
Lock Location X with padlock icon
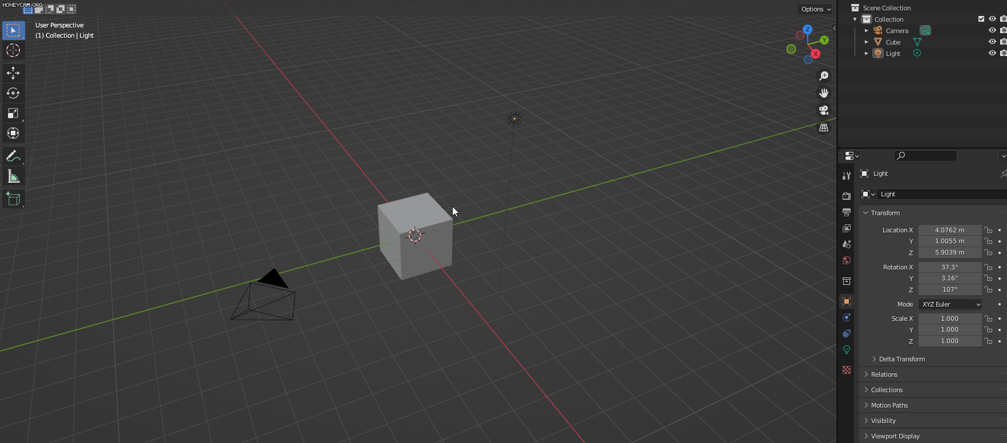988,230
